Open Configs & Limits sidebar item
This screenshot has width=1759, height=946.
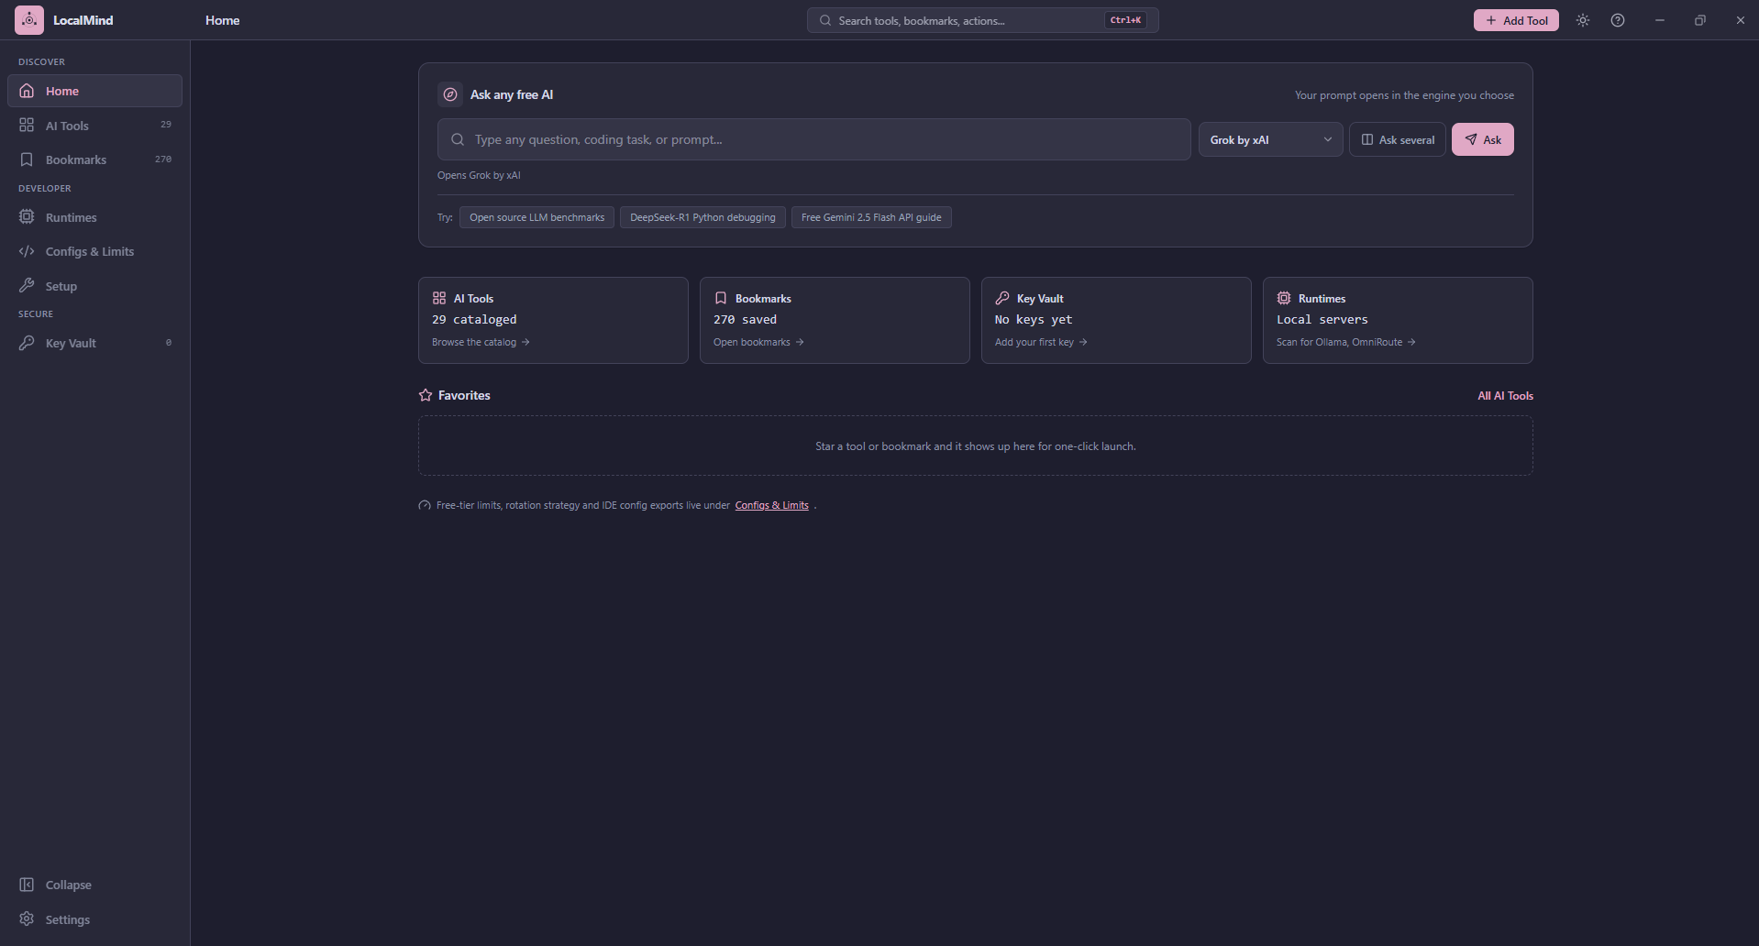pos(94,251)
